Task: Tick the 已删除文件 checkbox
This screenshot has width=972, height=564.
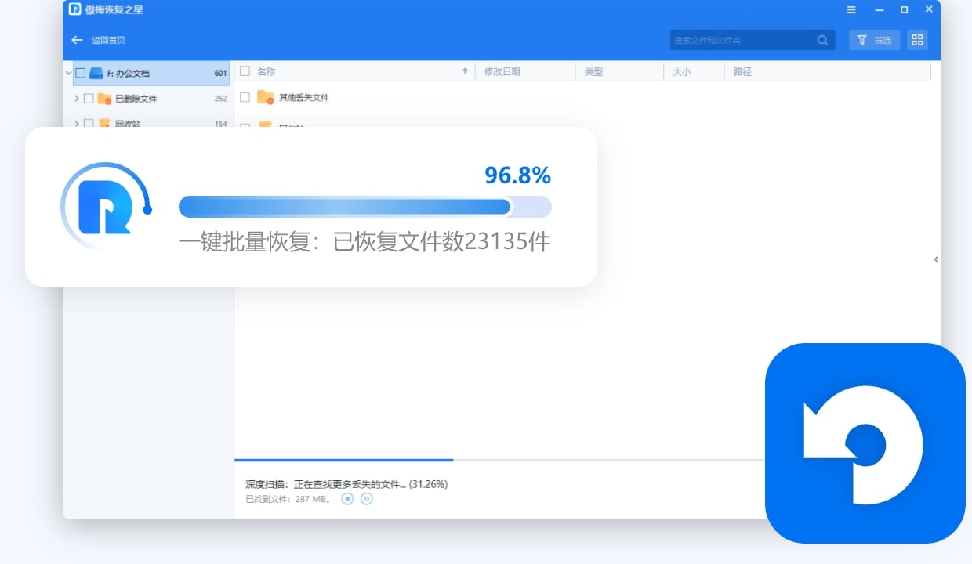Action: pos(89,99)
